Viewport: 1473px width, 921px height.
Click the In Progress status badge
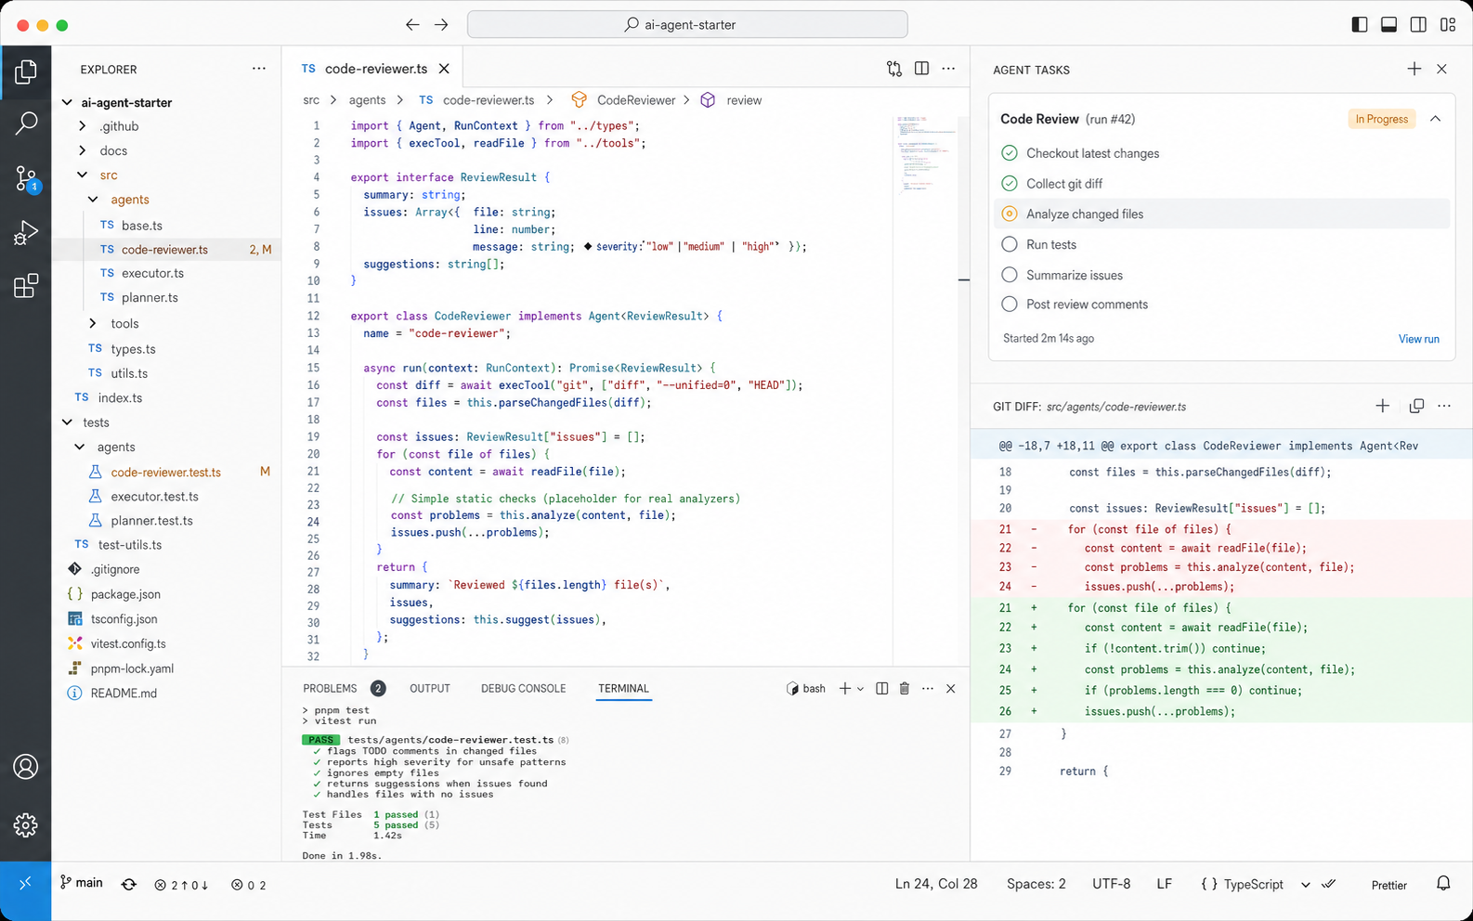(x=1381, y=119)
